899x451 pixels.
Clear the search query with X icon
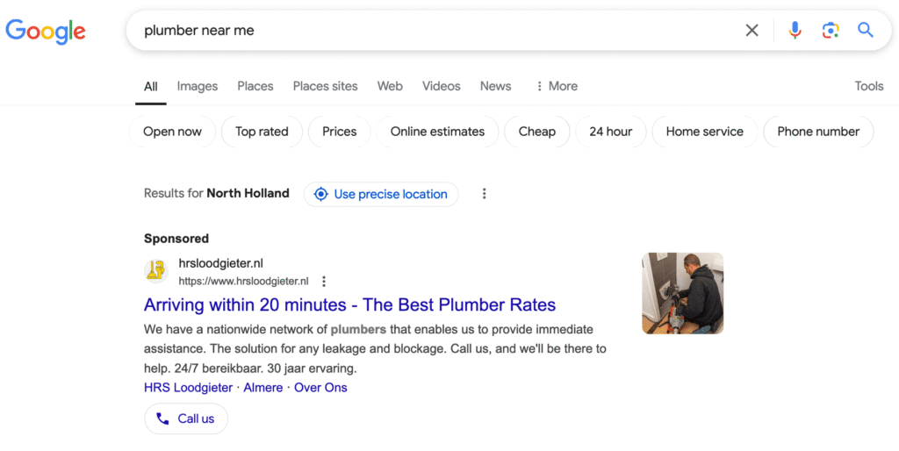point(752,31)
